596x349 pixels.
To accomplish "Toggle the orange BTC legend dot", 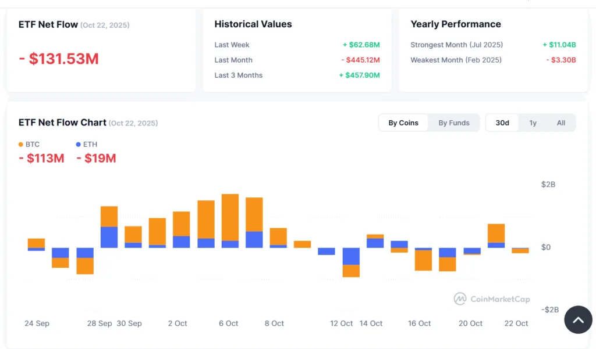I will pos(21,144).
